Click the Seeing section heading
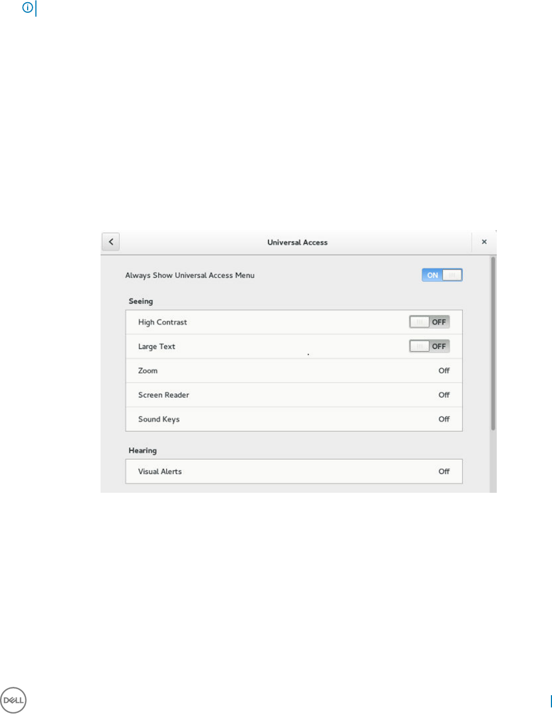552x714 pixels. pyautogui.click(x=141, y=301)
